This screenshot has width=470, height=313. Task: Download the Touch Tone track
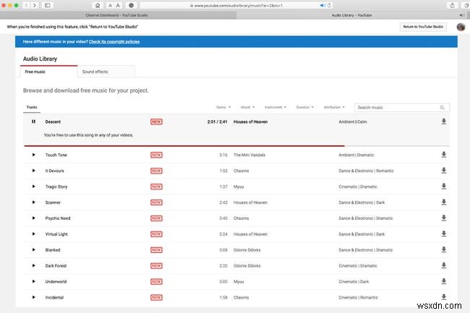coord(444,155)
